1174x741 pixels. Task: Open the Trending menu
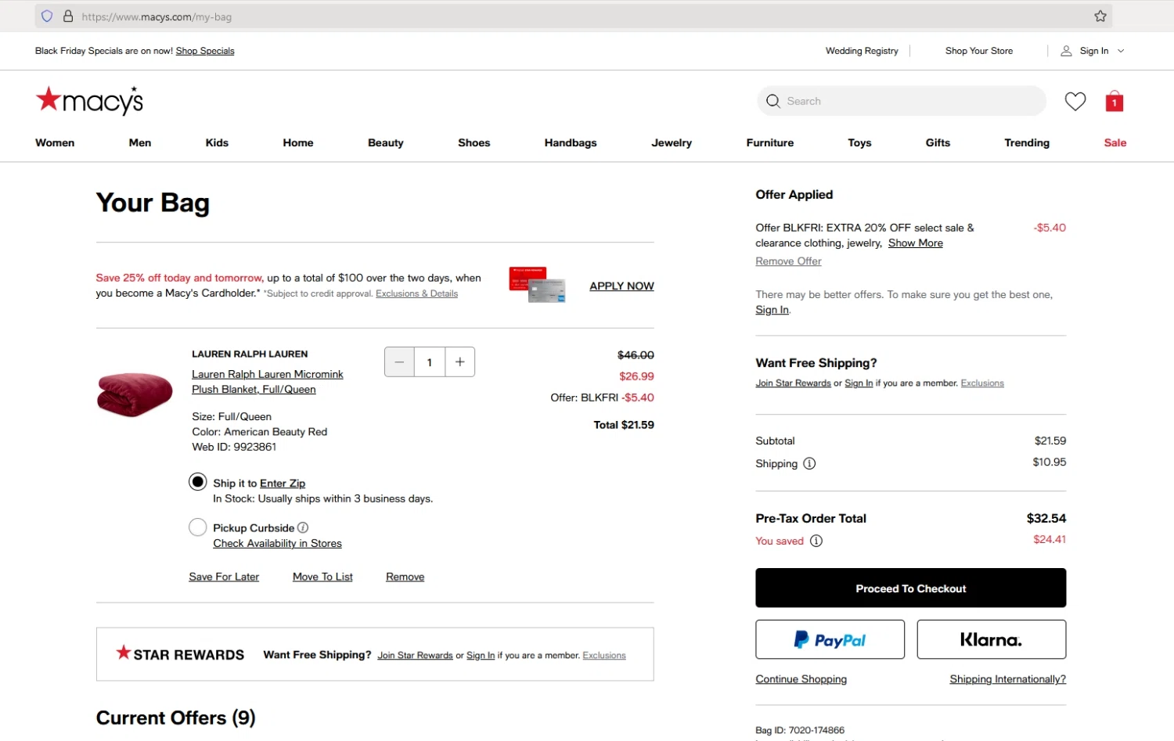(1027, 142)
